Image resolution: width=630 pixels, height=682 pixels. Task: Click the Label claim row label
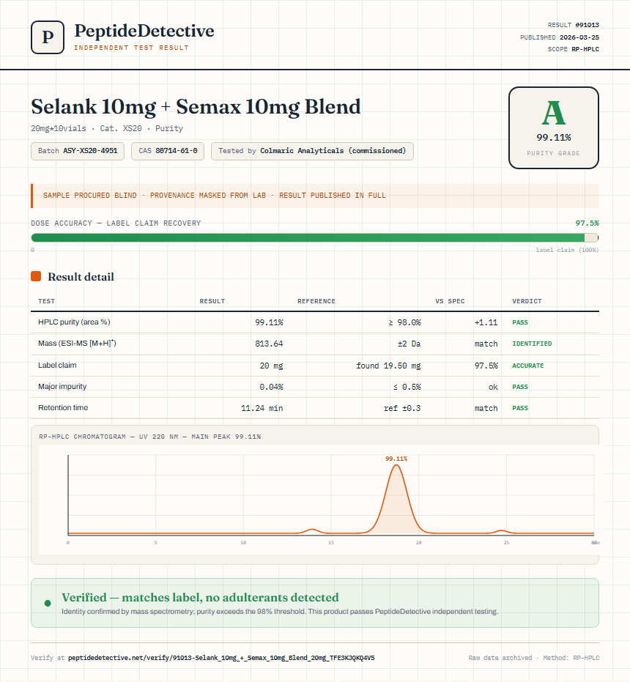[x=57, y=365]
